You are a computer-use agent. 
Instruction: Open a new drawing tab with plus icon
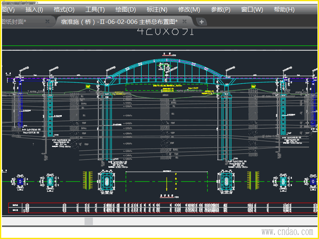click(x=202, y=22)
